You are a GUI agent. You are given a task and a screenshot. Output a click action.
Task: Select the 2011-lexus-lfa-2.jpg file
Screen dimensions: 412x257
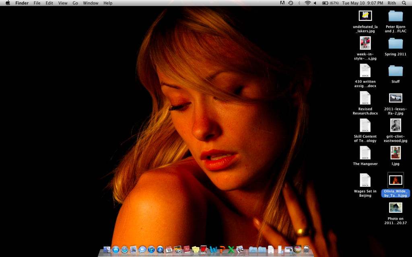(x=396, y=104)
